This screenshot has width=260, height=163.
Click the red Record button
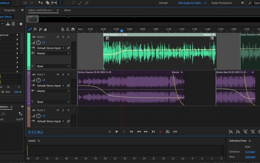tap(160, 132)
